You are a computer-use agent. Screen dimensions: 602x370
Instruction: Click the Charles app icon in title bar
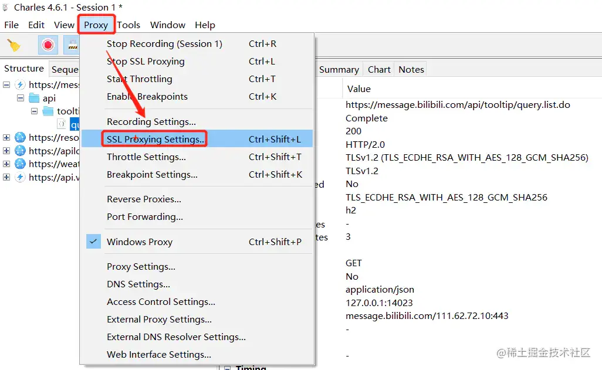tap(5, 7)
